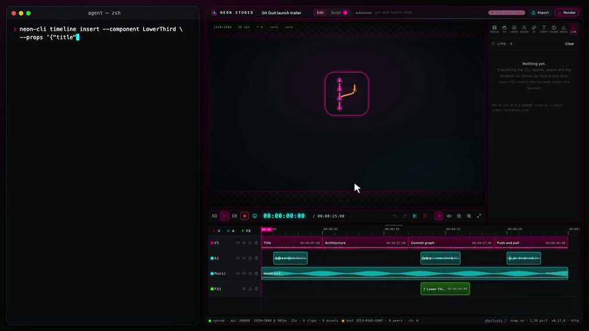Screen dimensions: 589x331
Task: Add a video track with + V
Action: (x=217, y=231)
